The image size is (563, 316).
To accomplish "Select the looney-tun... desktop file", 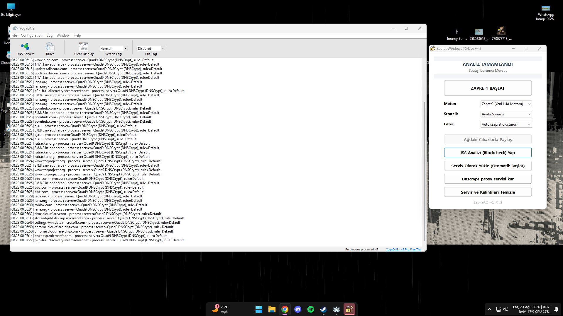I will tap(457, 34).
